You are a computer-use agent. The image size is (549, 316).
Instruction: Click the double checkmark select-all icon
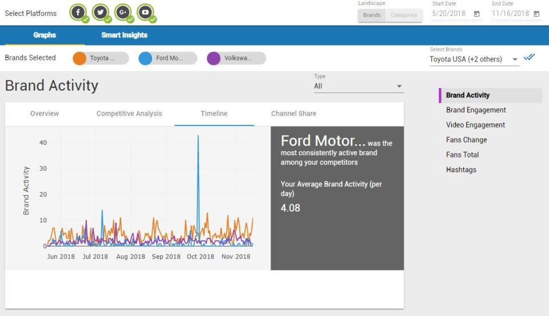529,57
